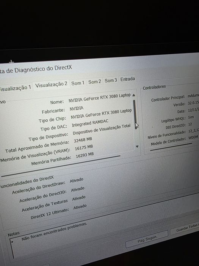The image size is (199, 266).
Task: Go to the Entrada tab
Action: point(127,79)
